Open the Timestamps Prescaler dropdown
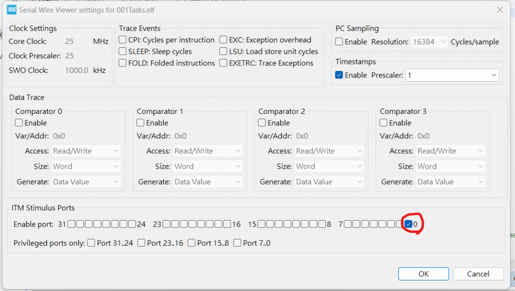Viewport: 515px width, 291px height. (x=452, y=75)
